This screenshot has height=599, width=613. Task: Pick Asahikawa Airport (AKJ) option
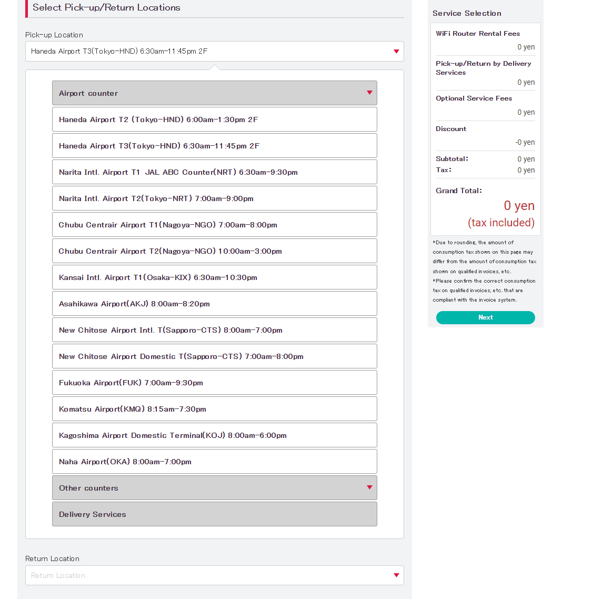coord(214,304)
